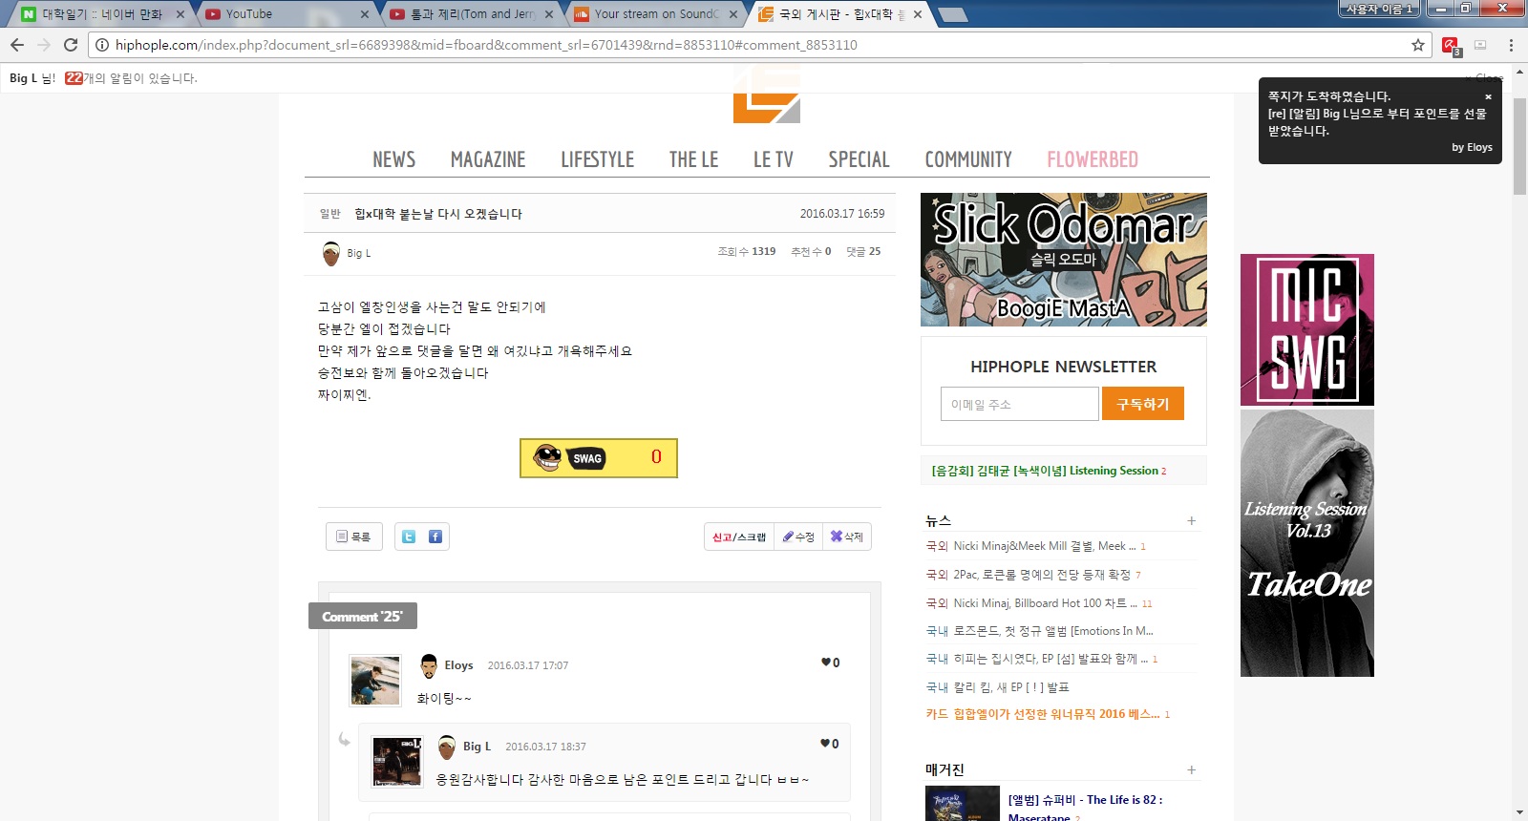Open the Slick Odomar banner image
Viewport: 1528px width, 821px height.
click(1063, 260)
